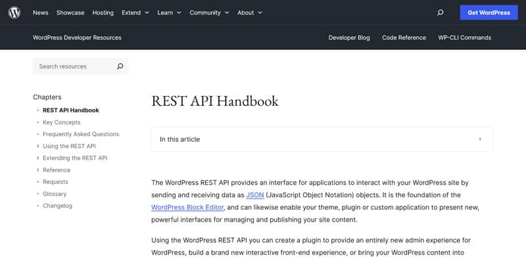
Task: Open the Developer Blog link
Action: (349, 37)
